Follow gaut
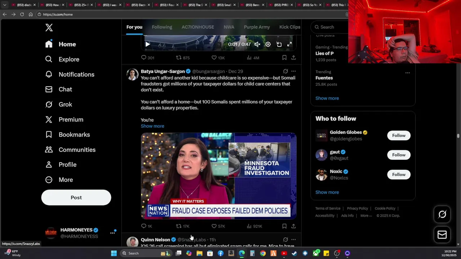This screenshot has height=259, width=461. tap(399, 155)
